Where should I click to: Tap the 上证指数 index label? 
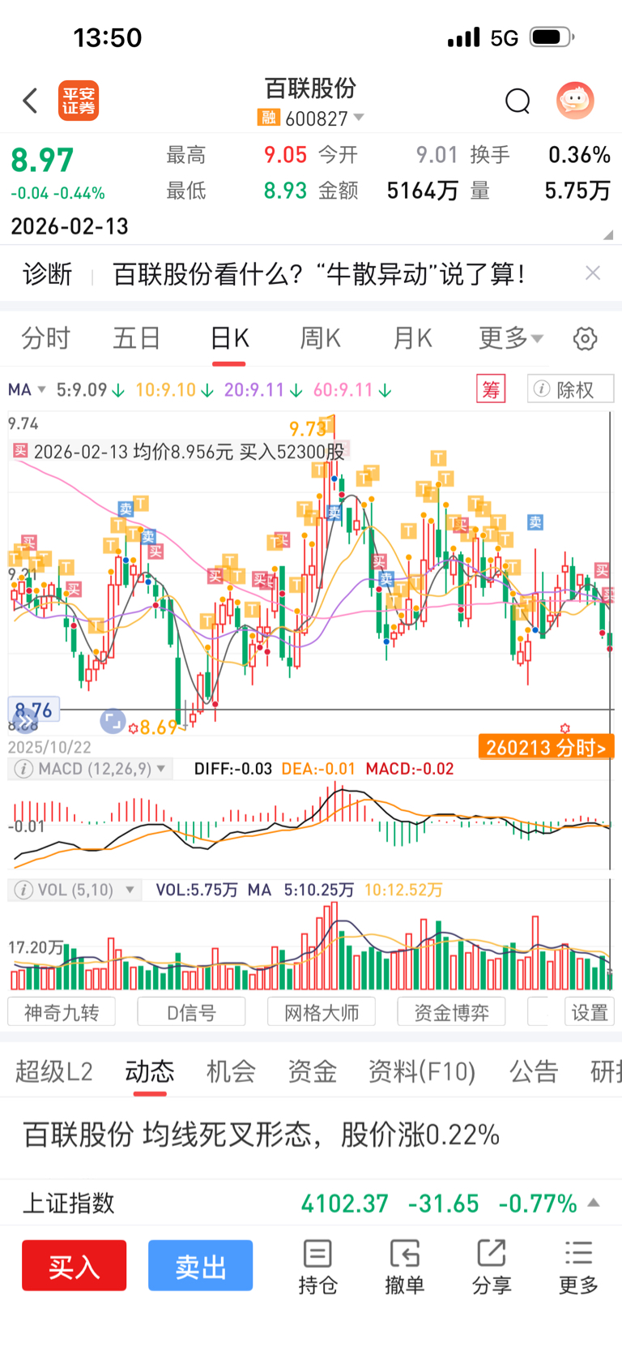(69, 1203)
